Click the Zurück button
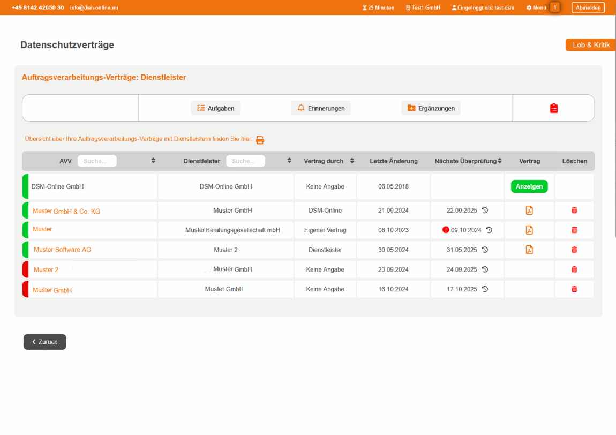The image size is (616, 435). click(45, 342)
